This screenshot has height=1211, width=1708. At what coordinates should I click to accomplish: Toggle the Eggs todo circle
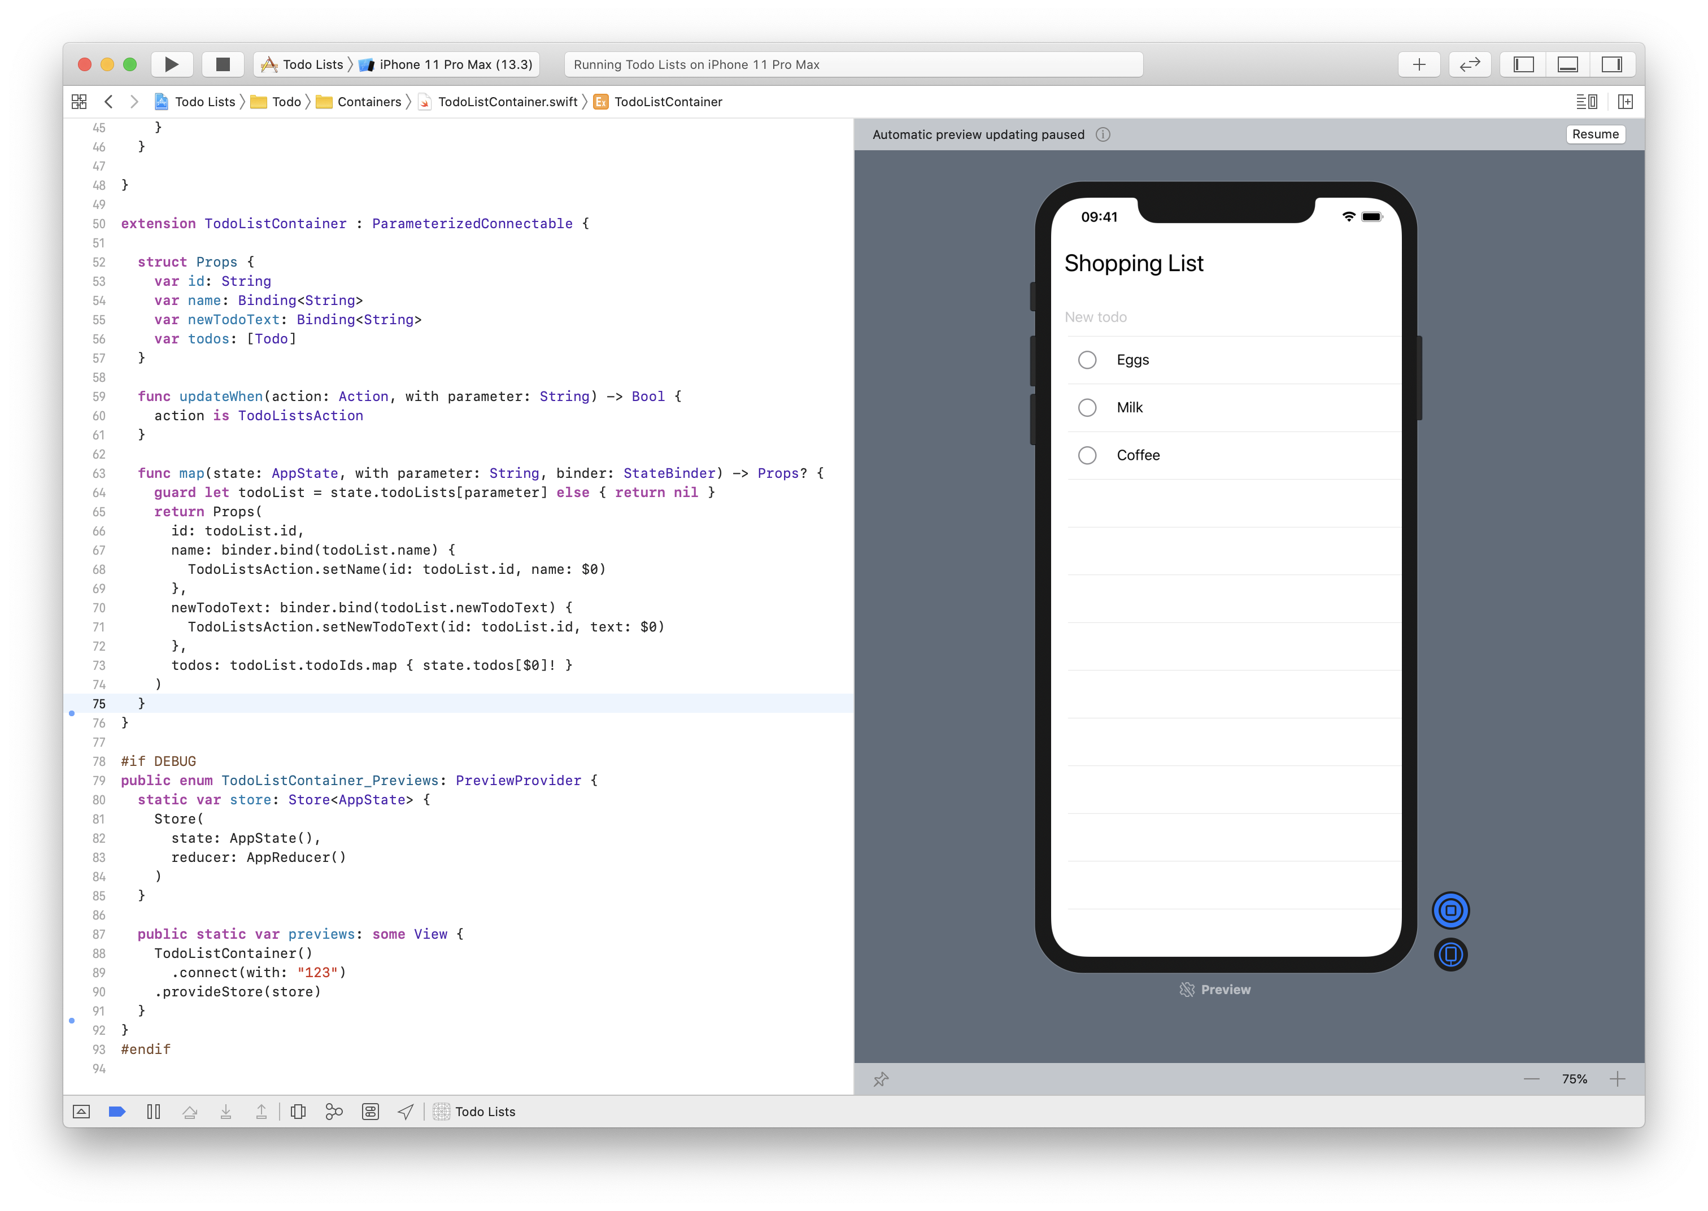[x=1087, y=360]
